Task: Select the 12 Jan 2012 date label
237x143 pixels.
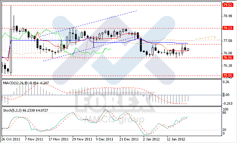Action: coord(176,139)
